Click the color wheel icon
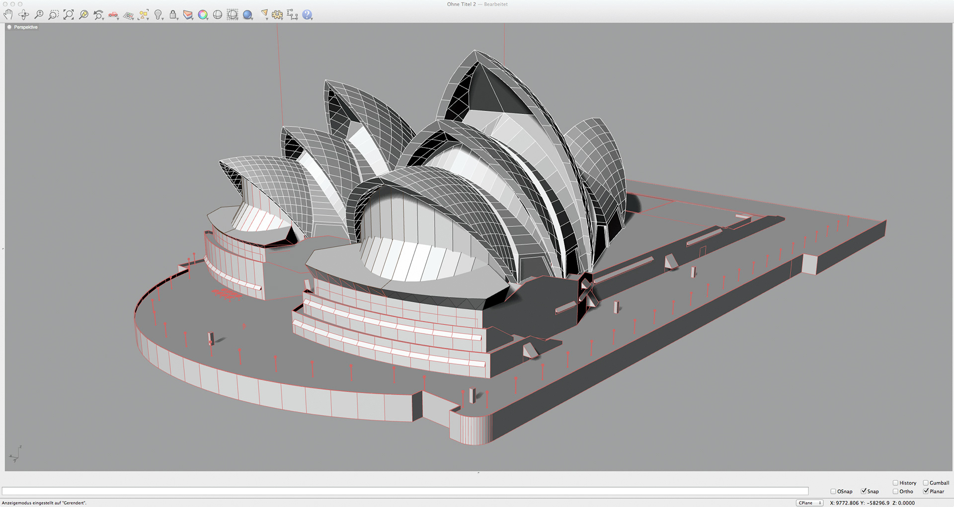 coord(203,15)
